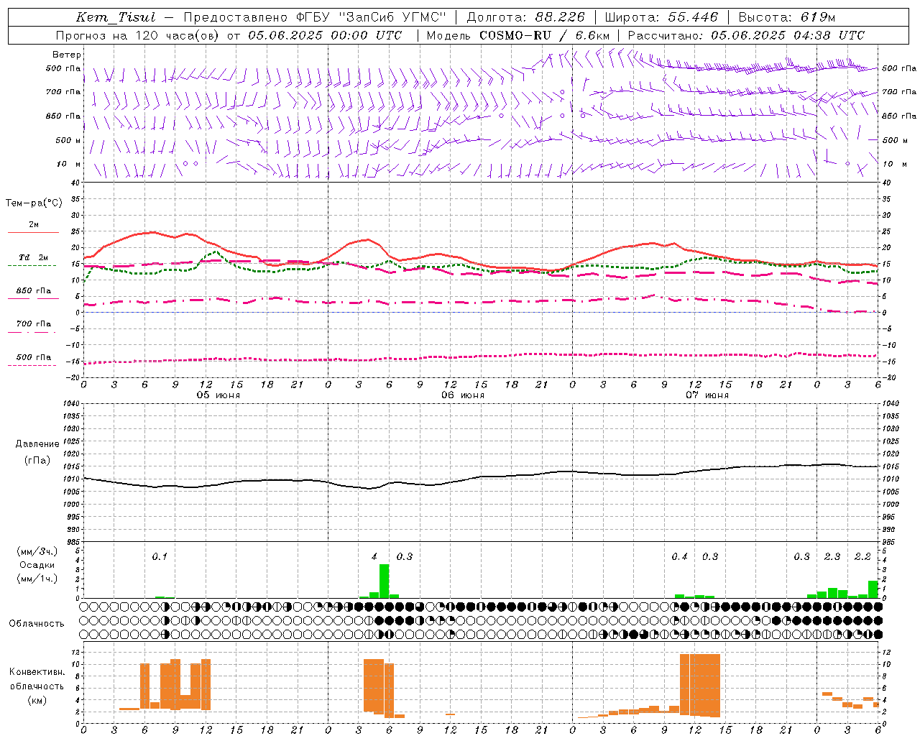Click the 'Давление' pressure panel label

[x=37, y=444]
